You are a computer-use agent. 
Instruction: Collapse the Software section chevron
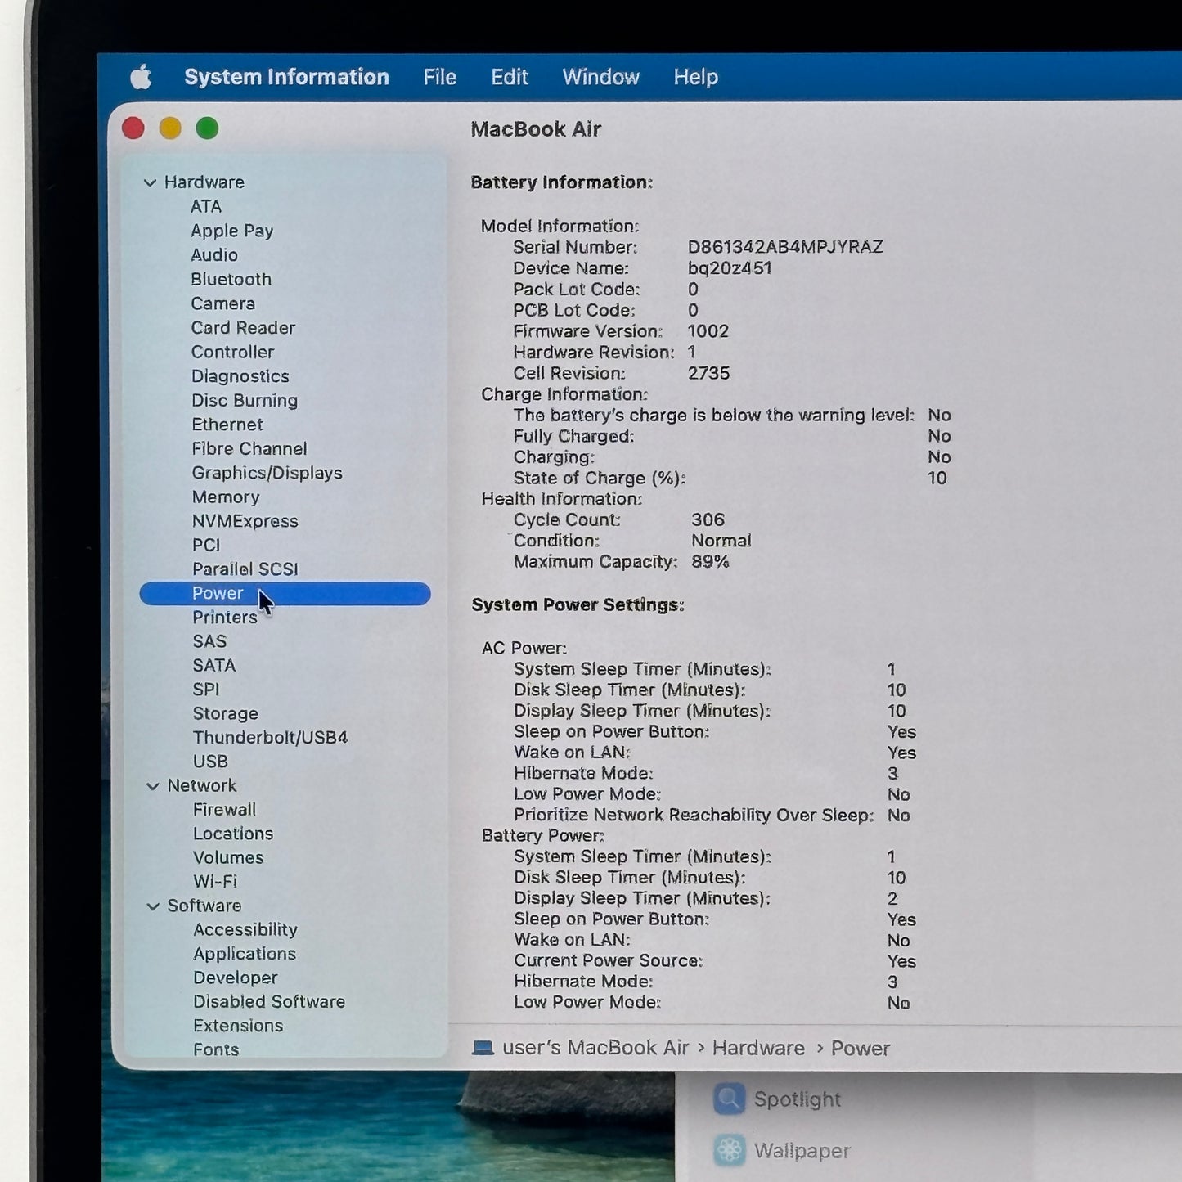(x=152, y=906)
